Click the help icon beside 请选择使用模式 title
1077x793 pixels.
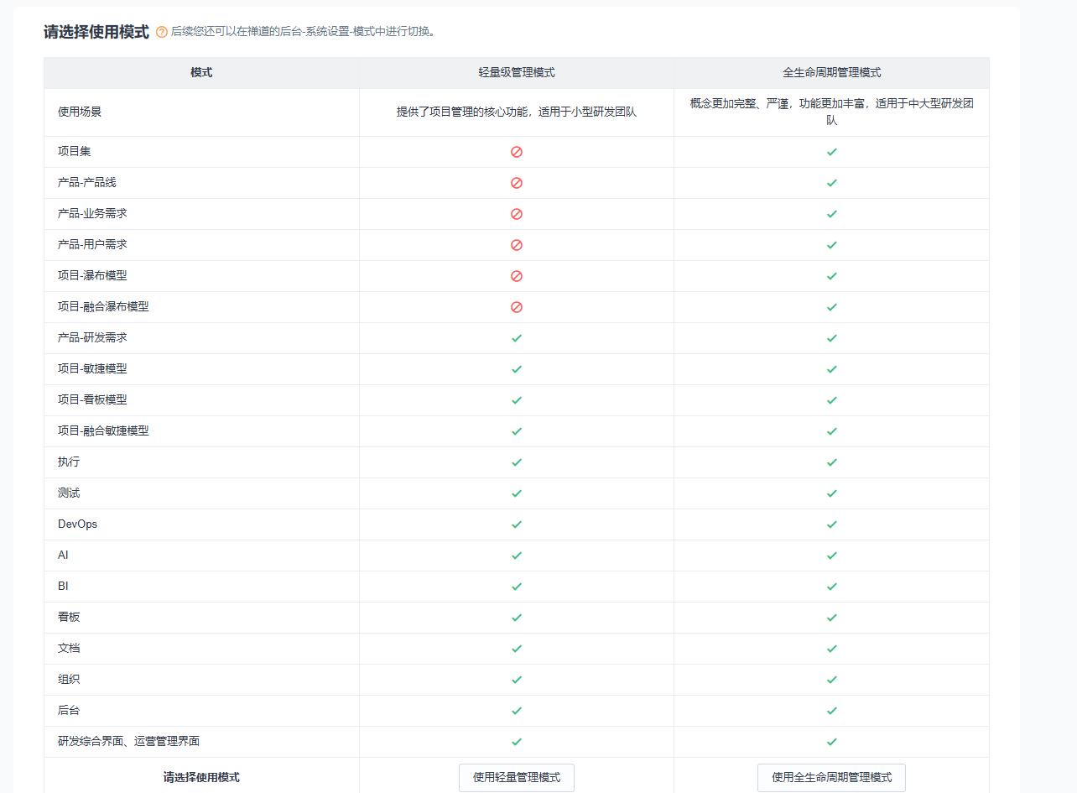[162, 33]
